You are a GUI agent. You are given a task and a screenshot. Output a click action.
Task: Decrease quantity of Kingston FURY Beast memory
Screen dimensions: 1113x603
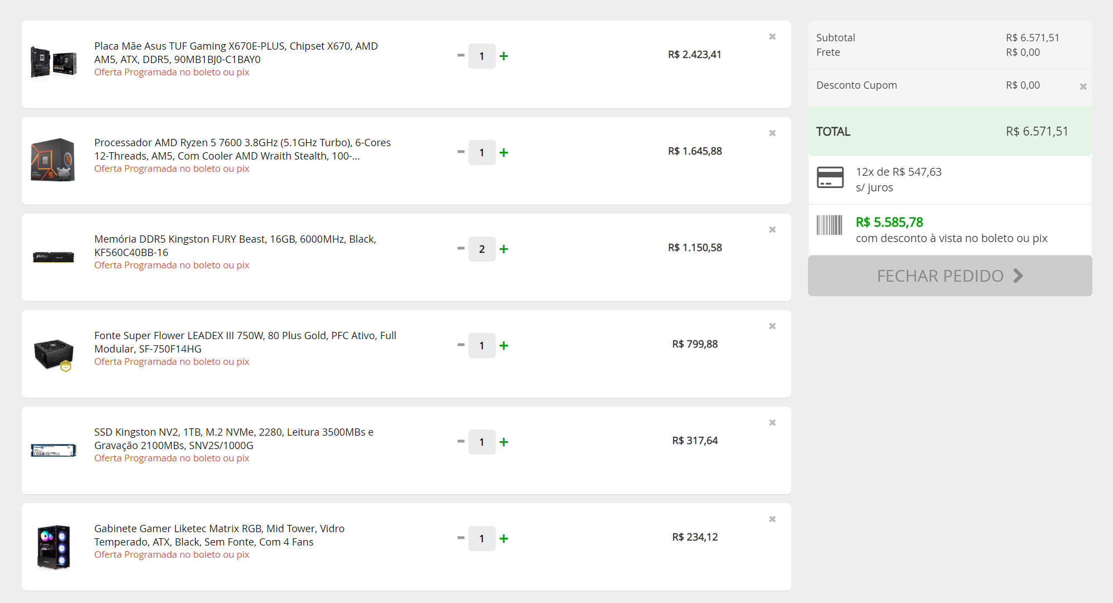pos(461,249)
